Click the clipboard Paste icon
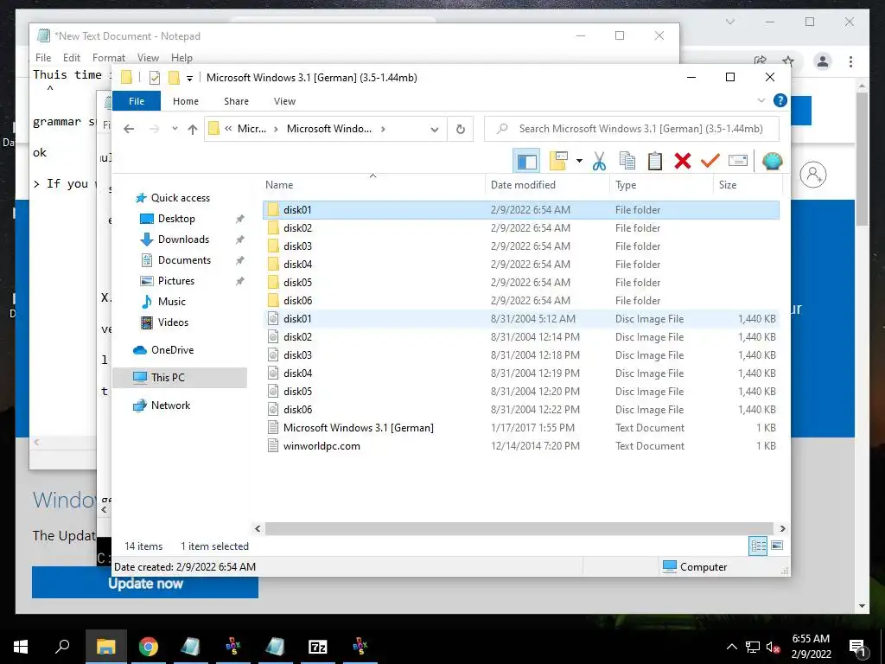 click(655, 161)
